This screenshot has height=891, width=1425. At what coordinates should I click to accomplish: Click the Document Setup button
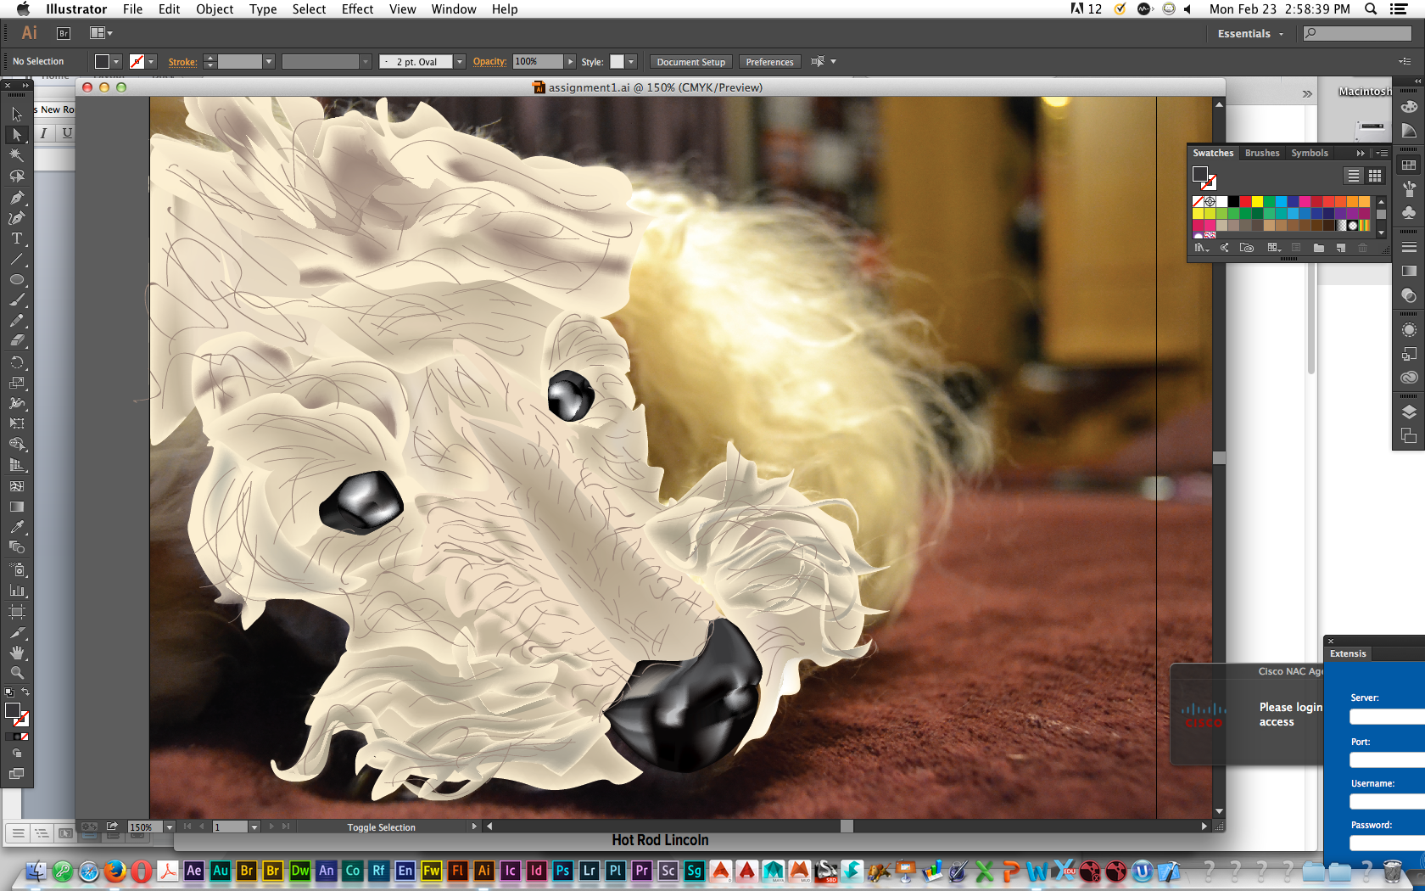coord(690,61)
